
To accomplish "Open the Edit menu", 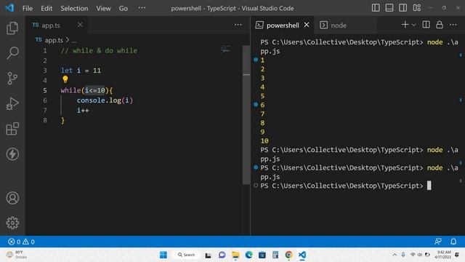I will (x=46, y=8).
